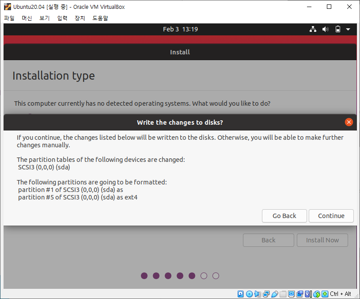Open the 입력 menu
This screenshot has width=360, height=299.
pos(62,18)
